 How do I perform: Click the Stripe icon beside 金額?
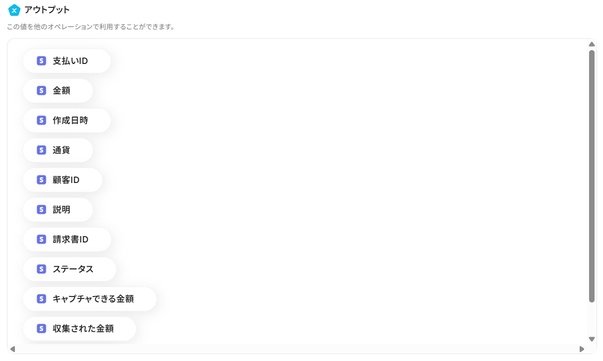click(x=41, y=91)
